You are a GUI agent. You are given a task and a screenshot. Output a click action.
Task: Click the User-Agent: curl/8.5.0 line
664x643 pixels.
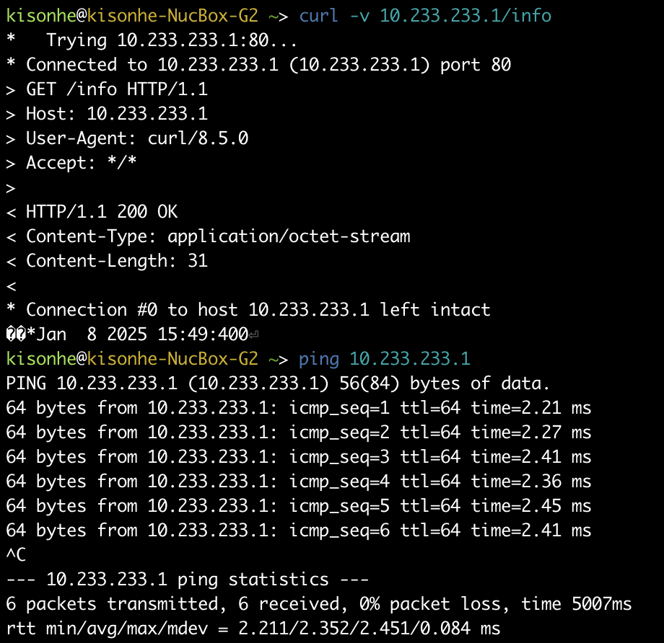pyautogui.click(x=127, y=138)
